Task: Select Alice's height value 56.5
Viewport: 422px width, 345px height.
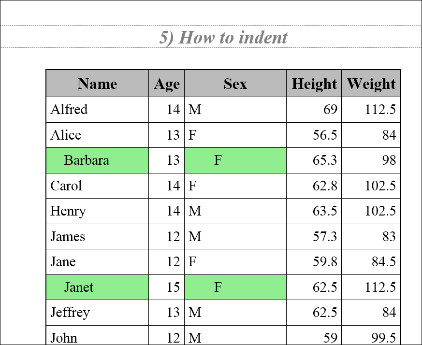Action: [325, 135]
